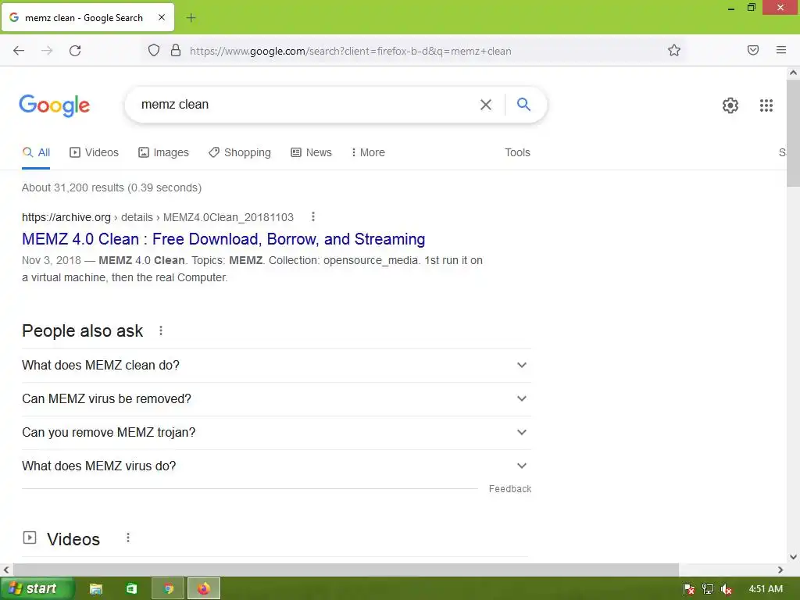The width and height of the screenshot is (800, 600).
Task: Click in the Google search query field
Action: (301, 105)
